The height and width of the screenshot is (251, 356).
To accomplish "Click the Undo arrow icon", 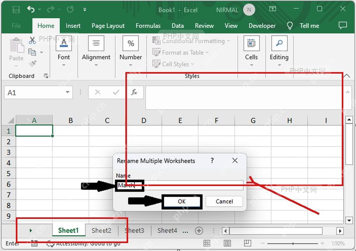I will click(x=31, y=10).
